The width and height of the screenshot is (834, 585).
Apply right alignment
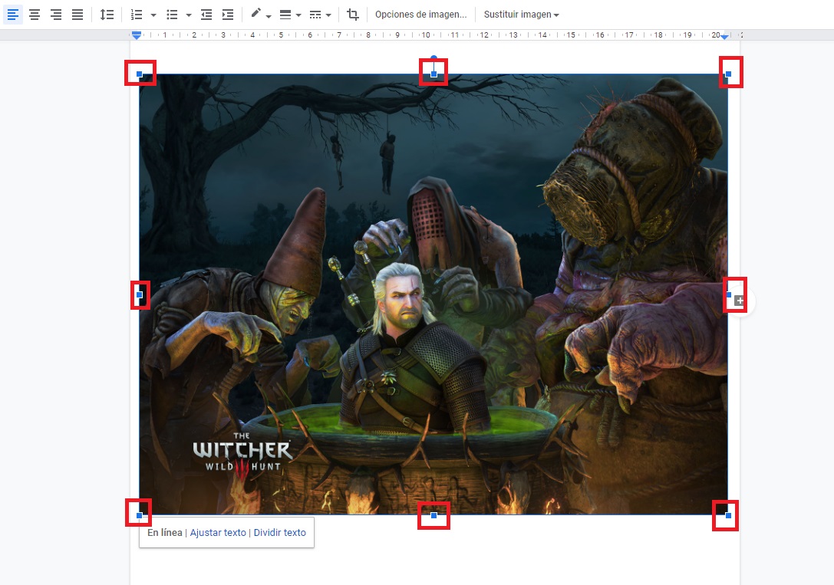[x=56, y=15]
